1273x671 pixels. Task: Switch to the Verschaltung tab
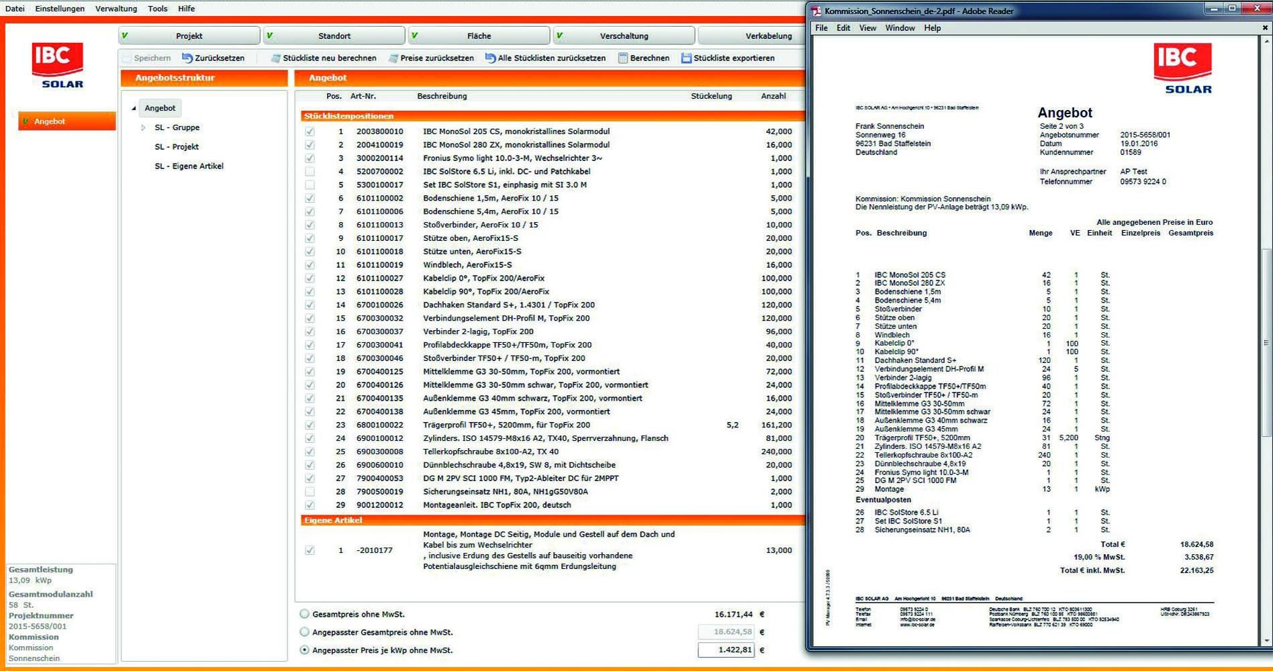tap(624, 36)
